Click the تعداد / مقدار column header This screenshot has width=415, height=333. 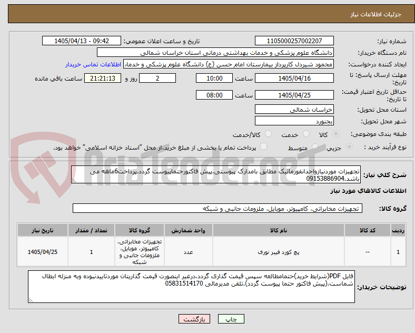click(x=91, y=230)
